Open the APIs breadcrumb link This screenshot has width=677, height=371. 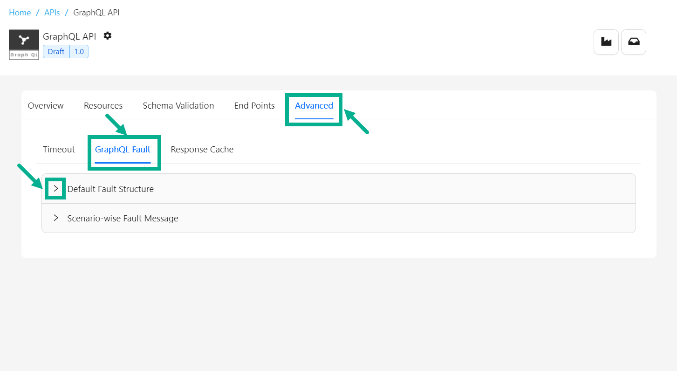pos(52,13)
